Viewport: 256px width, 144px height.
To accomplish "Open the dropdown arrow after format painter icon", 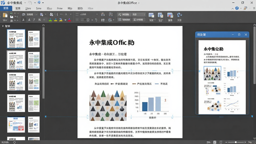I will pyautogui.click(x=45, y=14).
